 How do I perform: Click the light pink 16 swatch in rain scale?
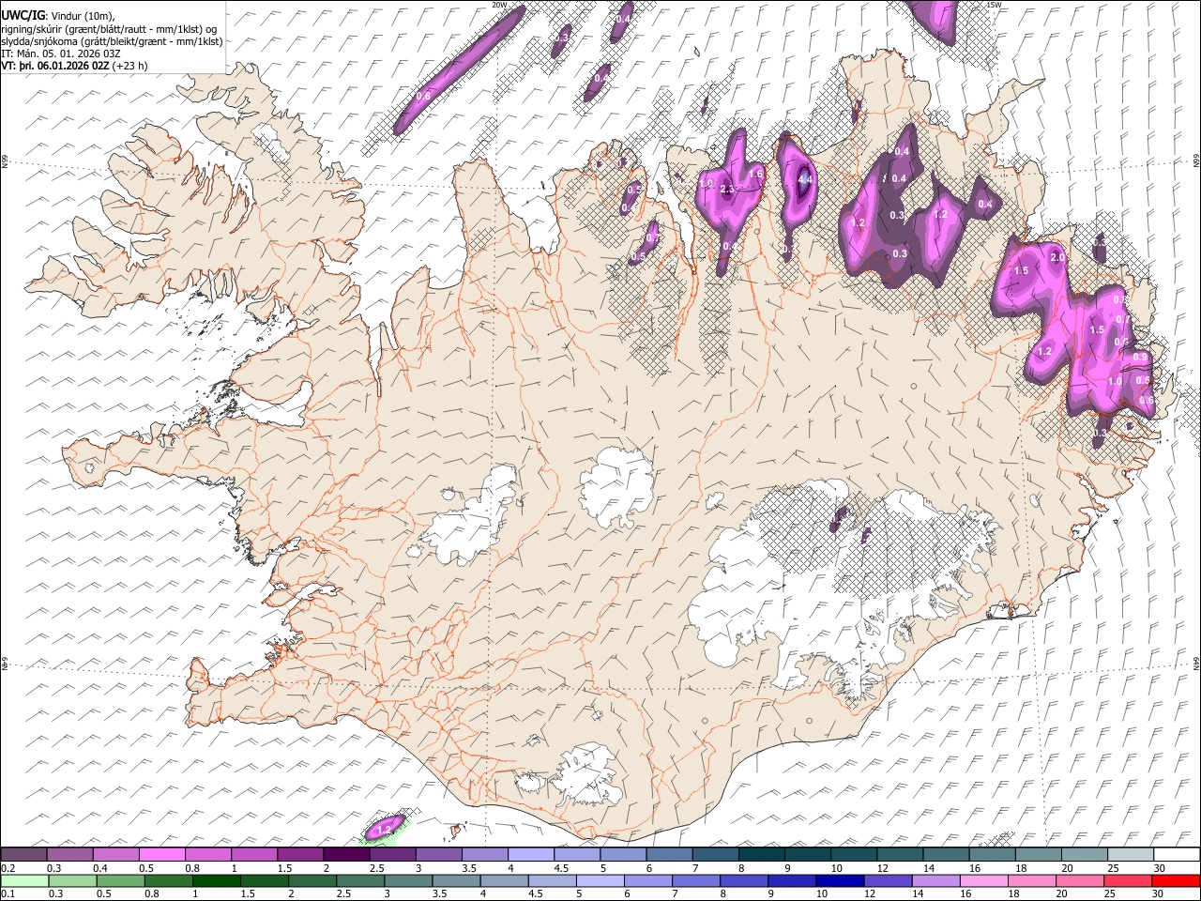983,880
